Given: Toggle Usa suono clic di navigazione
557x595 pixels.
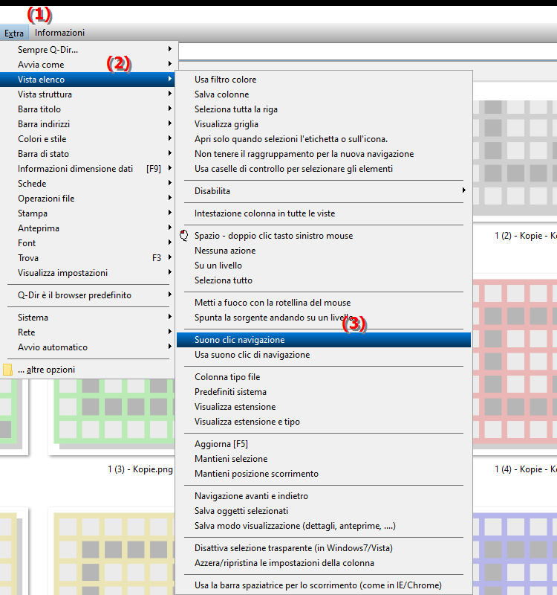Looking at the screenshot, I should 324,355.
